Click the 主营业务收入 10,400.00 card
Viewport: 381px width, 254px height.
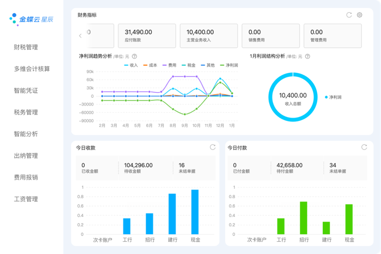pyautogui.click(x=208, y=36)
